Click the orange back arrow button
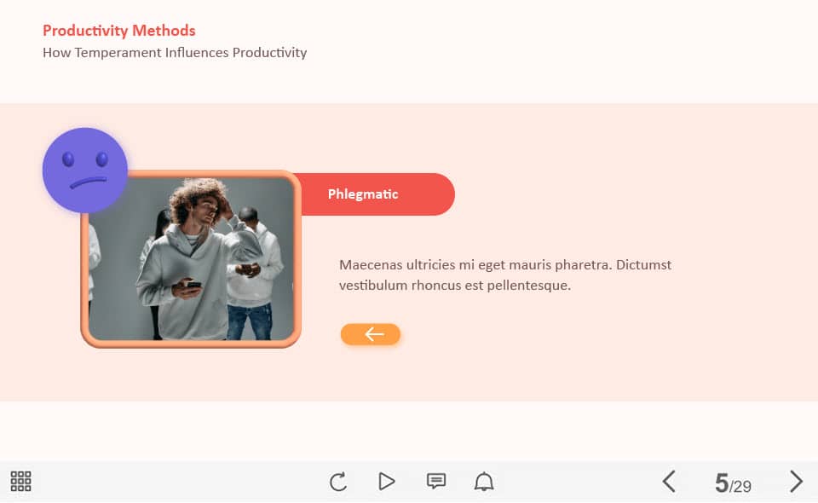This screenshot has width=818, height=503. tap(371, 334)
